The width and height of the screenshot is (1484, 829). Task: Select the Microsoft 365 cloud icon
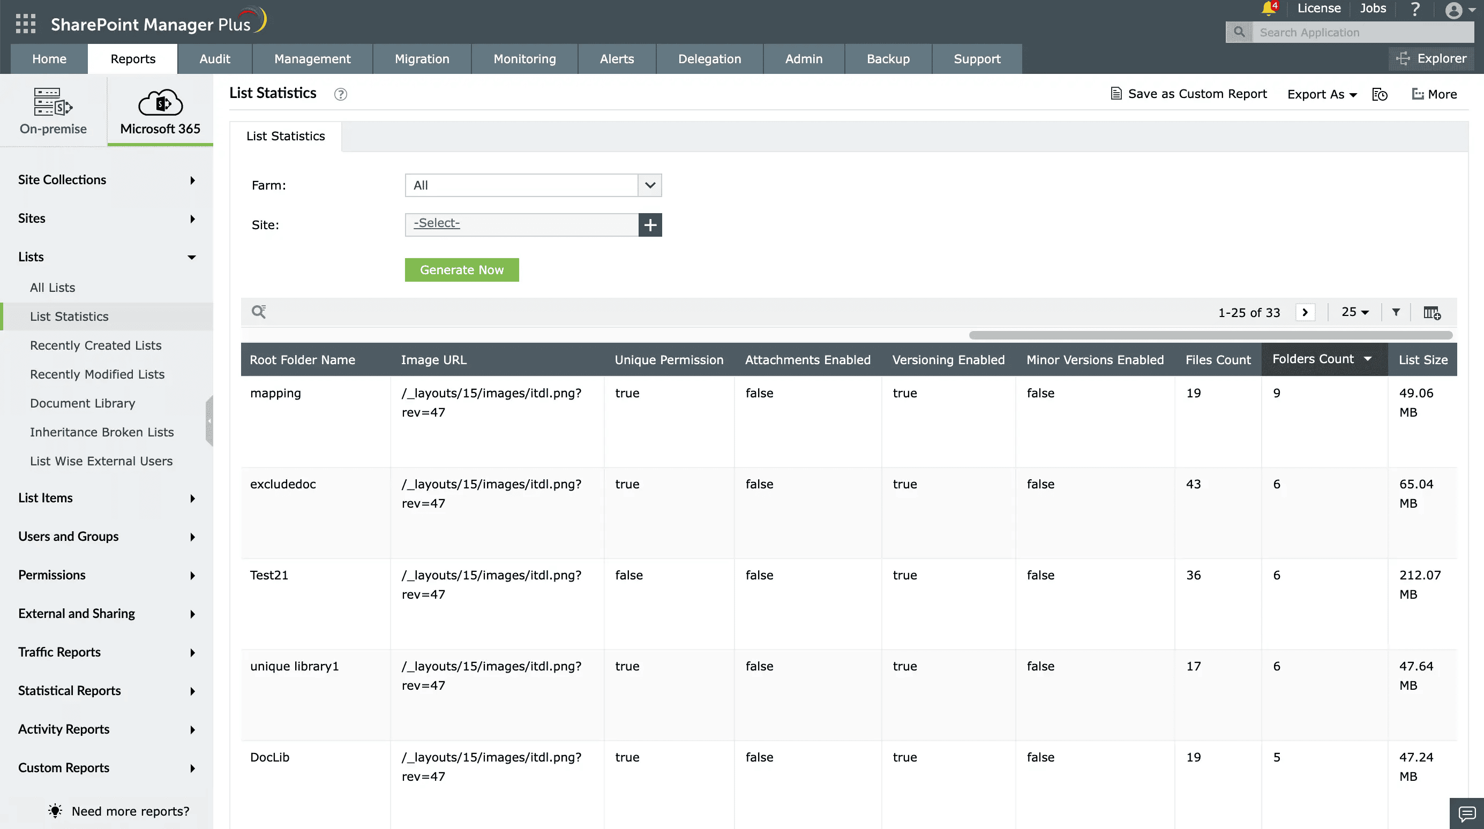point(160,102)
